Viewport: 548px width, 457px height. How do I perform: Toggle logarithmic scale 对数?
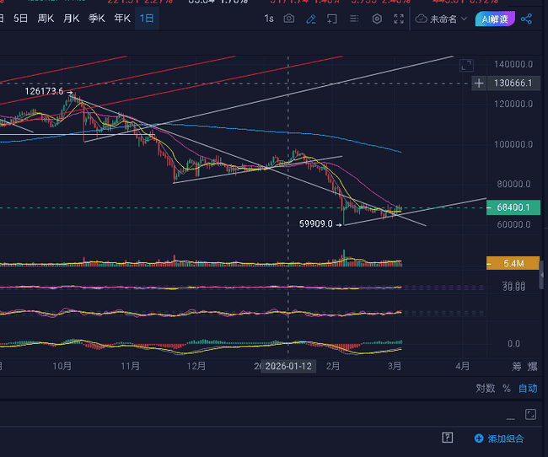click(x=485, y=389)
